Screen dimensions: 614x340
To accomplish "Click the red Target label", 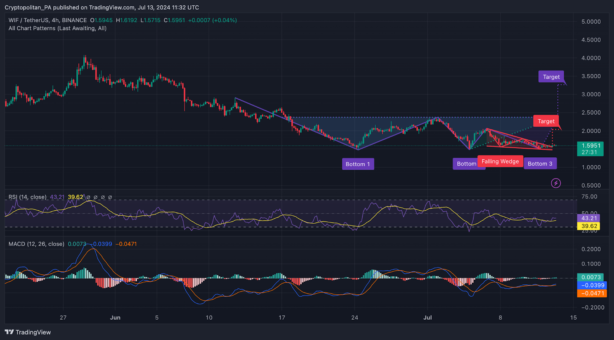I will (x=546, y=121).
